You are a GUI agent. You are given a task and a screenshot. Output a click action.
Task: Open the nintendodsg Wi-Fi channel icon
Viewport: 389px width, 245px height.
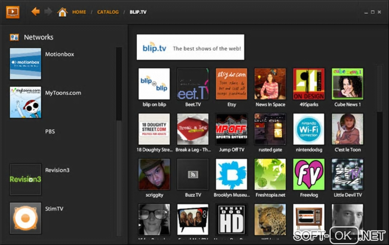pos(309,129)
